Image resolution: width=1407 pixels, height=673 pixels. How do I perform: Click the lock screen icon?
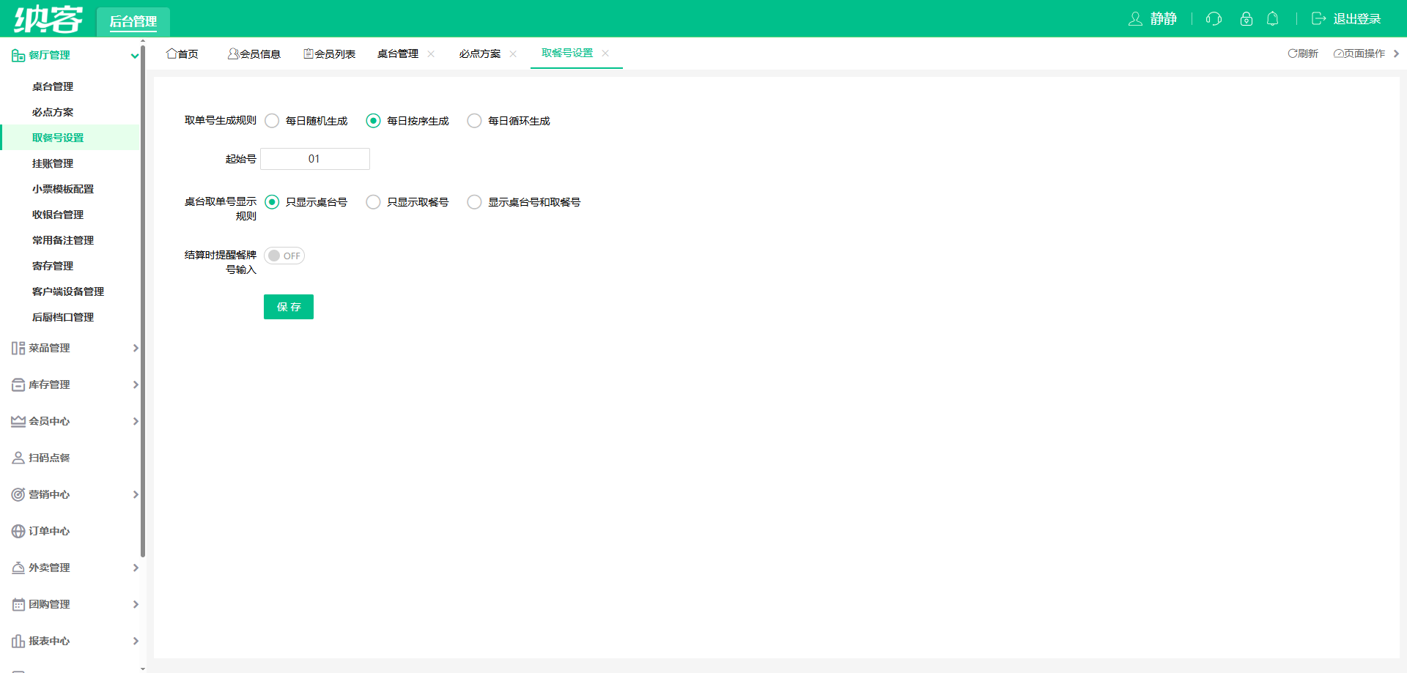(1246, 19)
